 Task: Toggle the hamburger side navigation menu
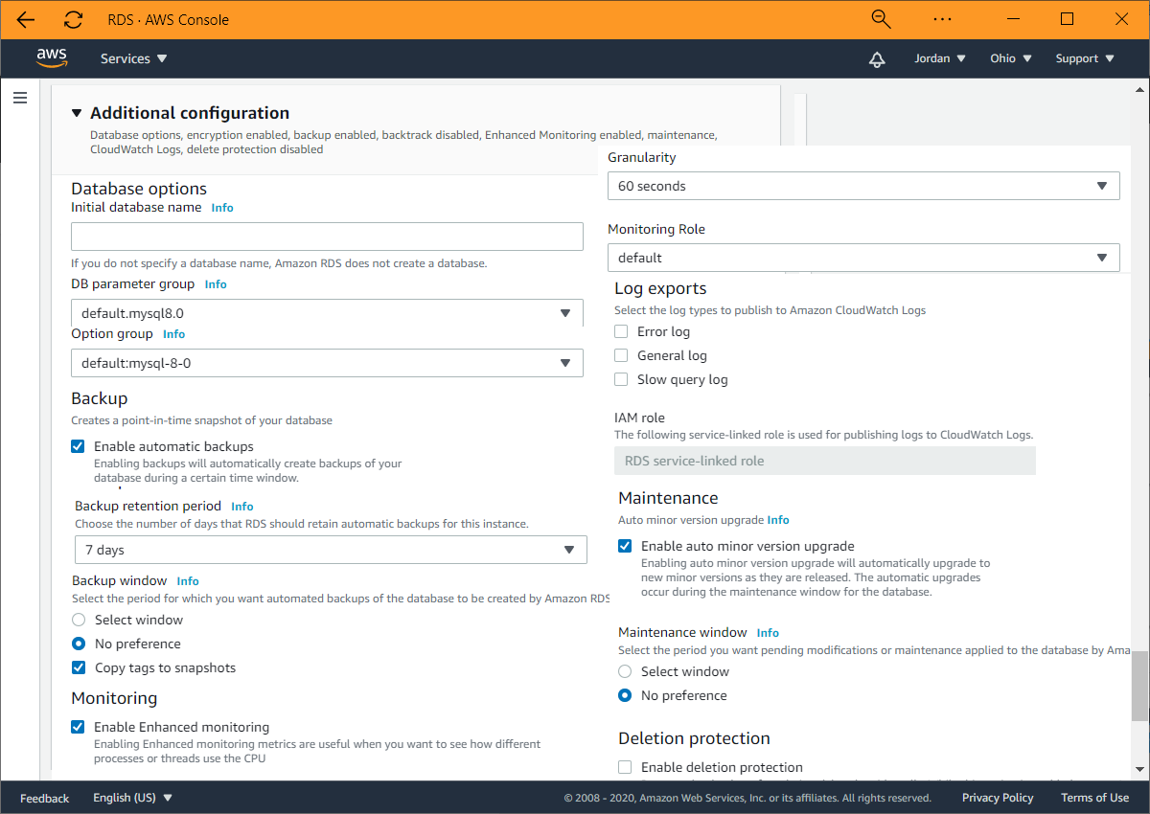coord(20,98)
